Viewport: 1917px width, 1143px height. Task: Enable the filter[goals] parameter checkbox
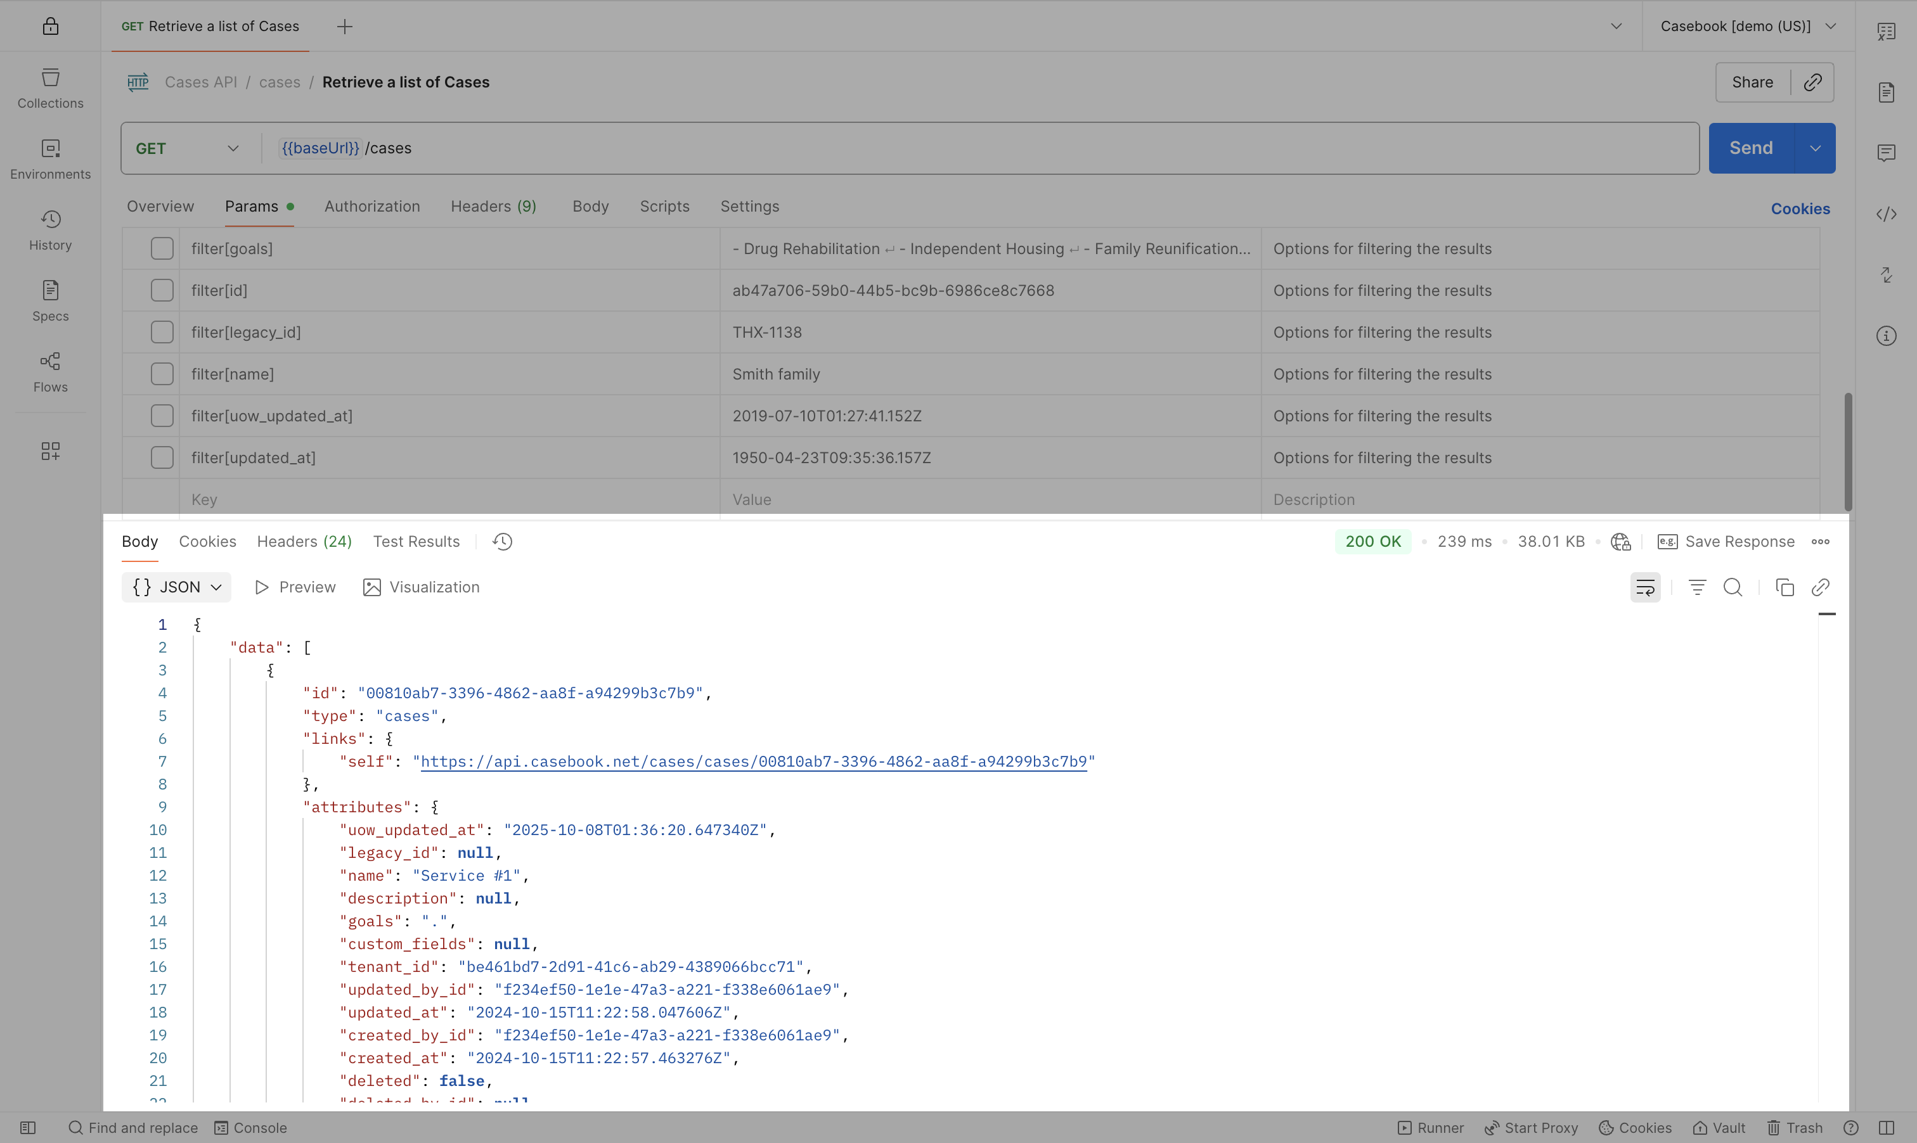pyautogui.click(x=162, y=249)
